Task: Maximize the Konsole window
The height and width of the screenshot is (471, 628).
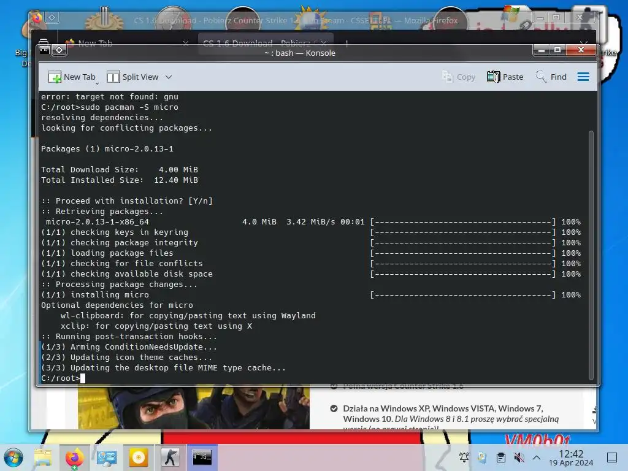Action: click(557, 50)
